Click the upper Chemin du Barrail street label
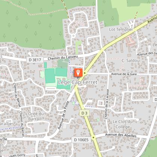This screenshot has width=157, height=157. (17, 95)
